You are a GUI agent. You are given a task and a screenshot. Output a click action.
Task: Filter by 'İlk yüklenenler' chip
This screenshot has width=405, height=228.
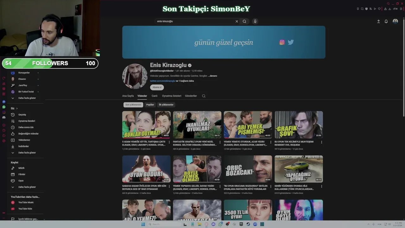166,105
